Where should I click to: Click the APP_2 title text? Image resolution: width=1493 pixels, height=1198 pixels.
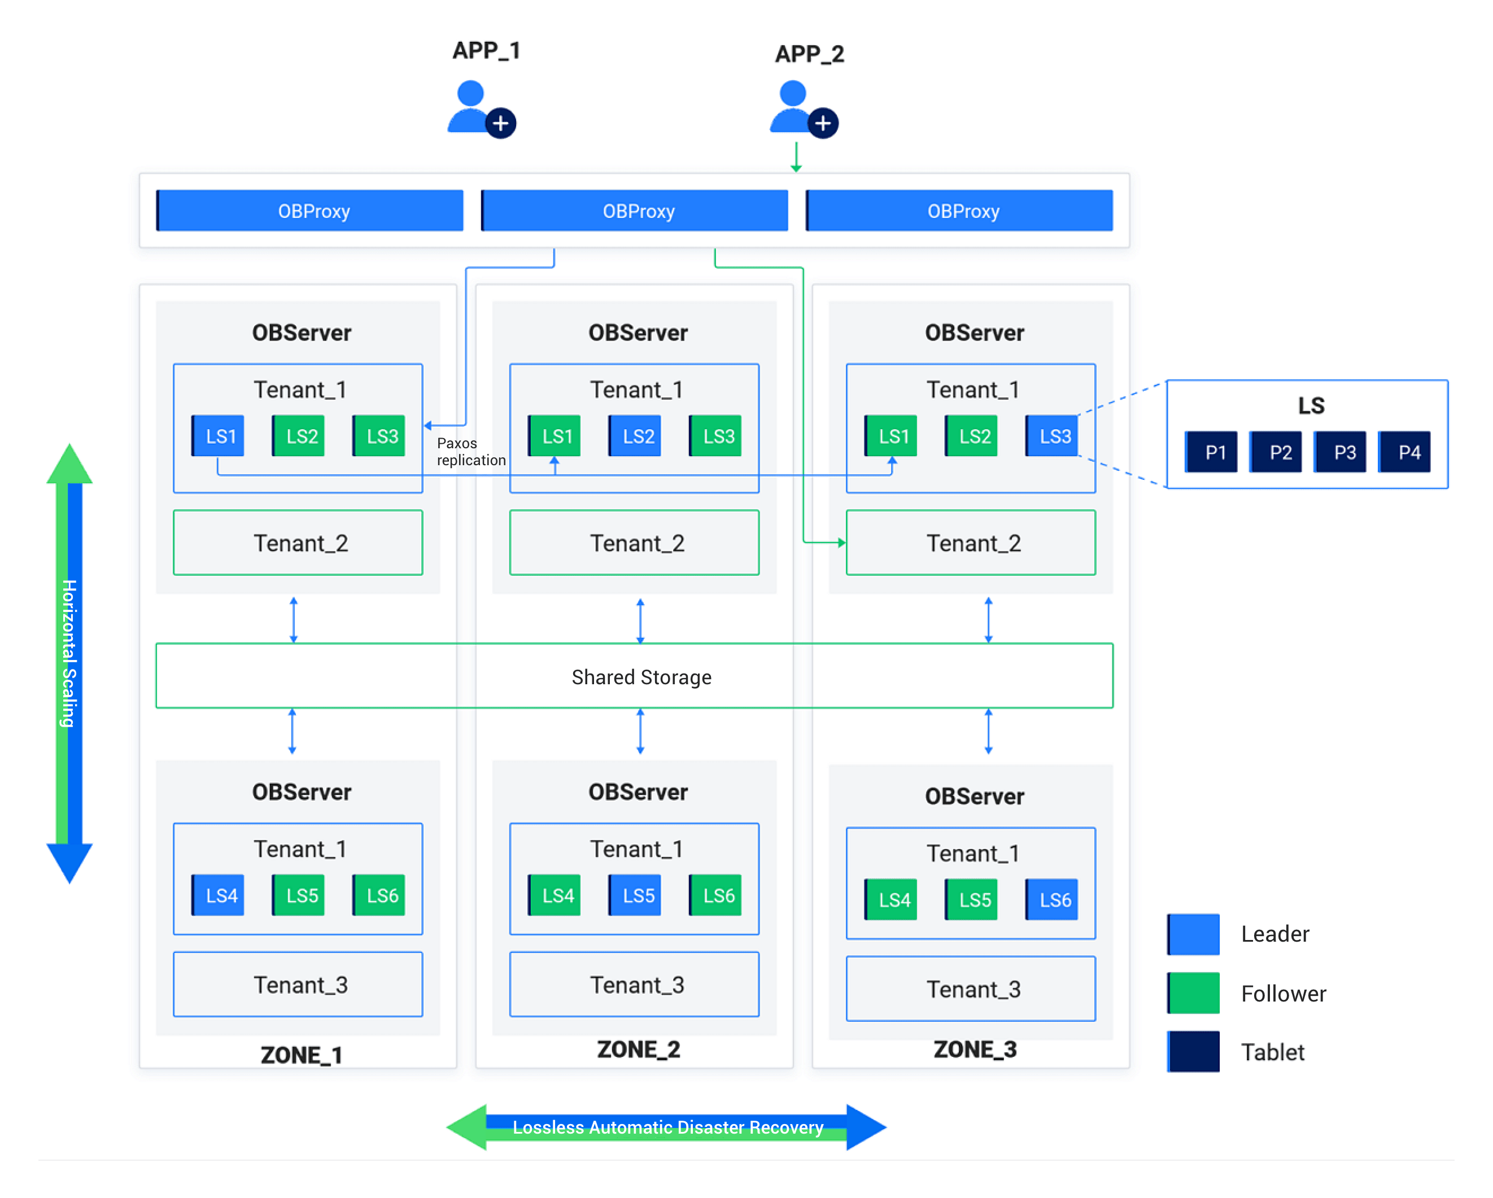[x=809, y=54]
